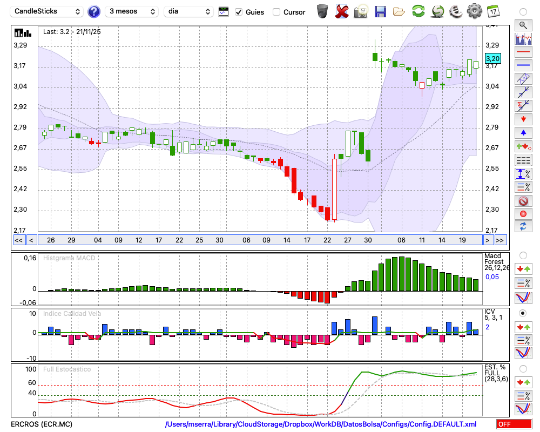Open the Config.DEFAULT.xml file path link
540x432 pixels.
pos(321,424)
